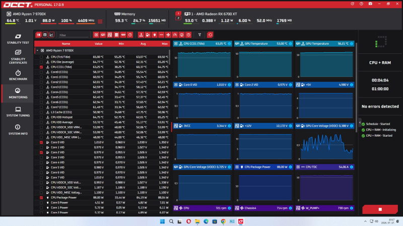
Task: Open info for the CPU TDC graph
Action: tap(352, 167)
